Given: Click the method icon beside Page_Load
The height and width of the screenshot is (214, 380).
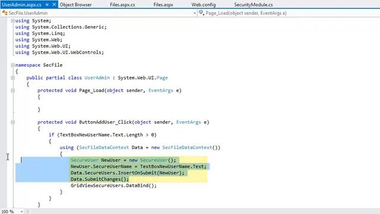Looking at the screenshot, I should 201,12.
